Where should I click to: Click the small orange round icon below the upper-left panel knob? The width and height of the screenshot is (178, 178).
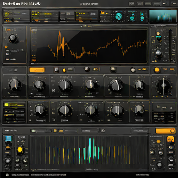(x=6, y=47)
